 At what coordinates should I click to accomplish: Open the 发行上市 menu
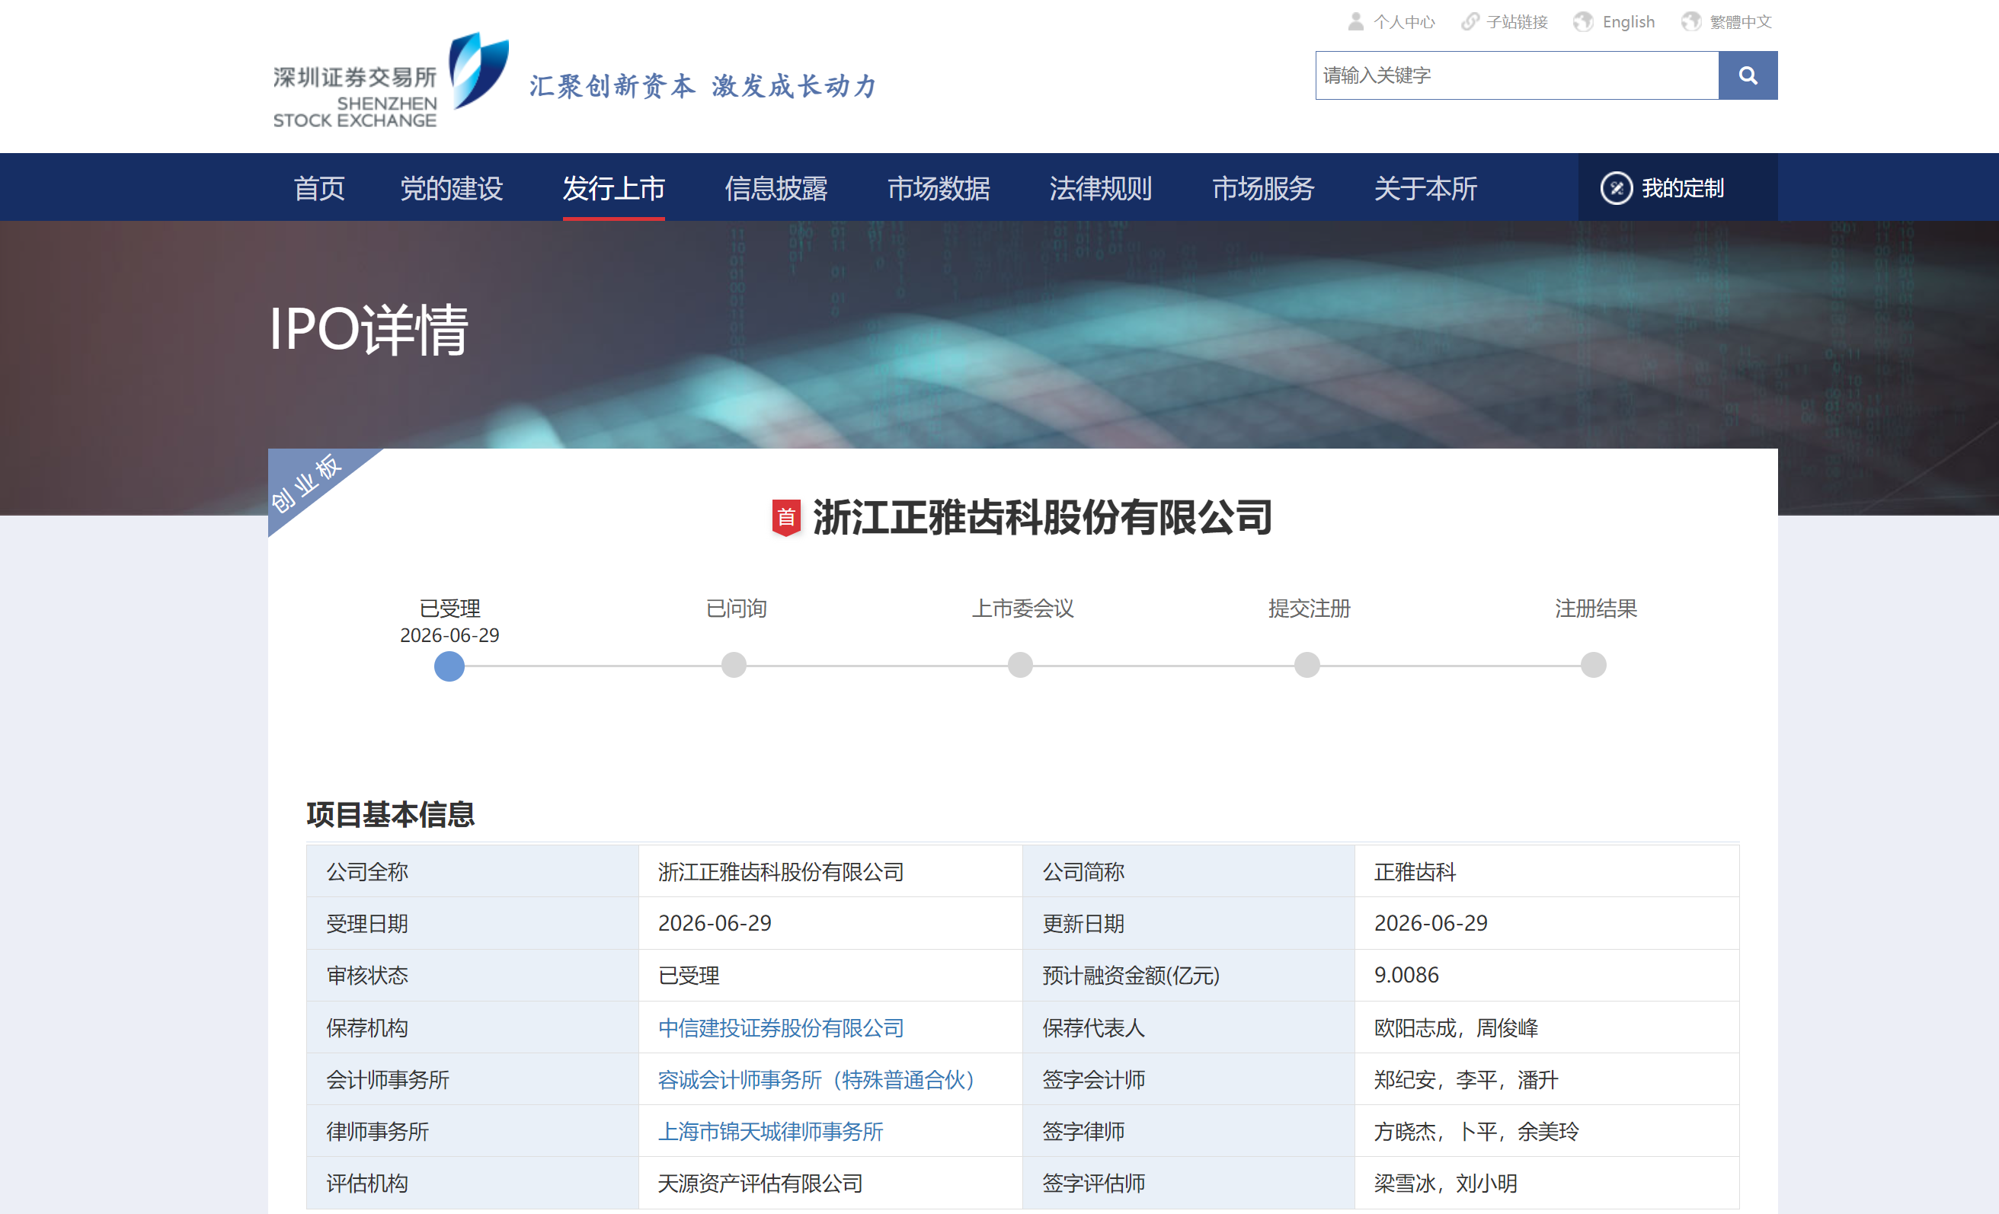[x=614, y=188]
